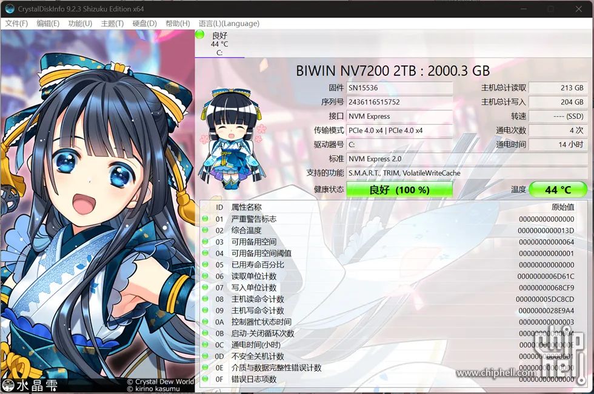The image size is (594, 394).
Task: Click the 良好 (100 %) health status button
Action: click(x=399, y=189)
